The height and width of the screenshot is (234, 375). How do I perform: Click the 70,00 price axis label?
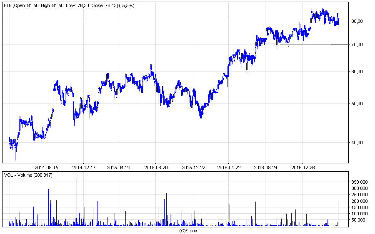pos(357,44)
